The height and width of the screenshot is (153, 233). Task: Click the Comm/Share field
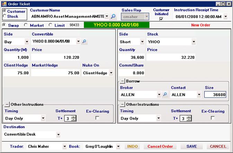(132, 73)
